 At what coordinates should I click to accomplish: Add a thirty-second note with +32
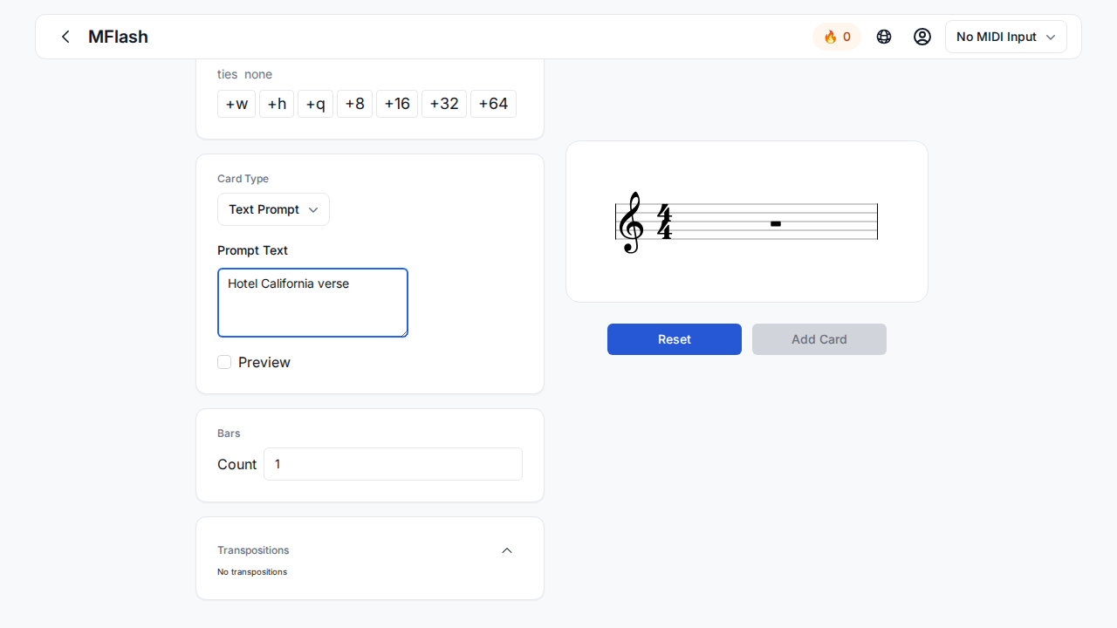tap(444, 104)
